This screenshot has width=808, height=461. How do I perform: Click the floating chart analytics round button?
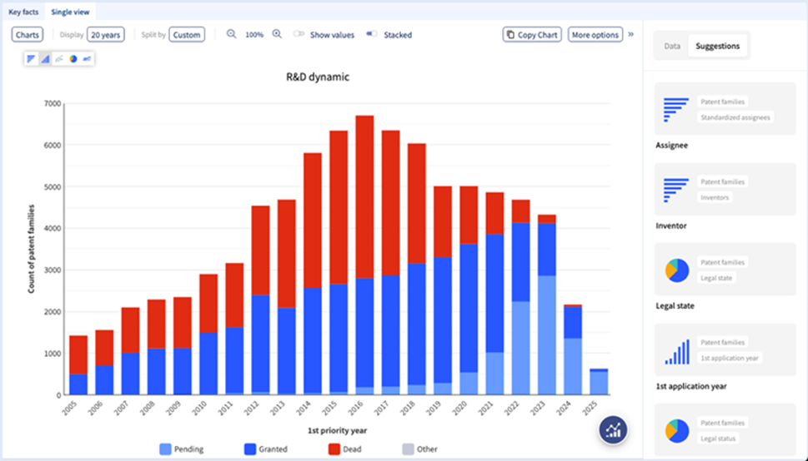[x=614, y=429]
